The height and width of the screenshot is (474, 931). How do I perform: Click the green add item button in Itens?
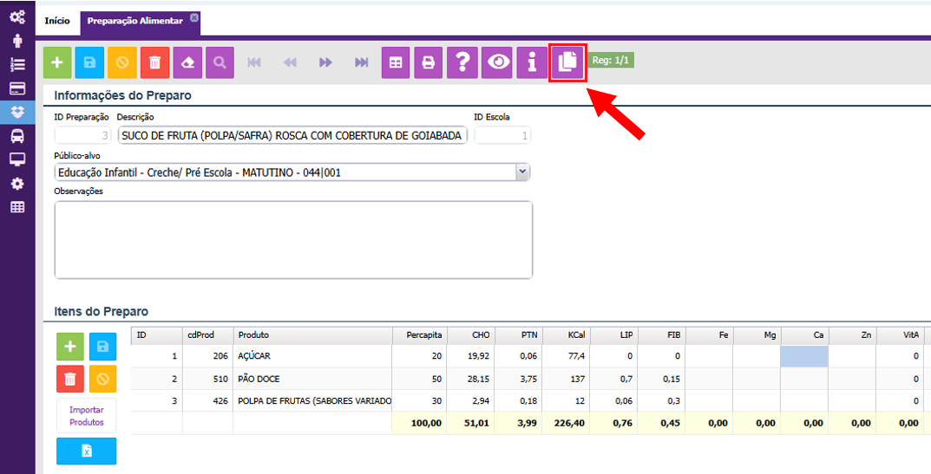tap(70, 347)
